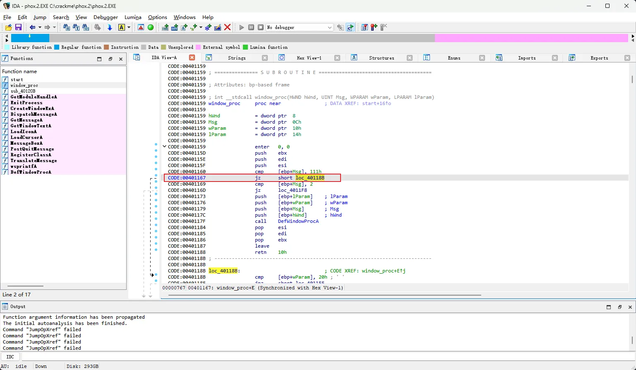
Task: Click the stop process button
Action: (261, 27)
